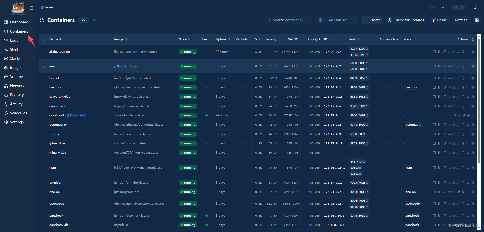Restart the bestsub container

click(444, 87)
